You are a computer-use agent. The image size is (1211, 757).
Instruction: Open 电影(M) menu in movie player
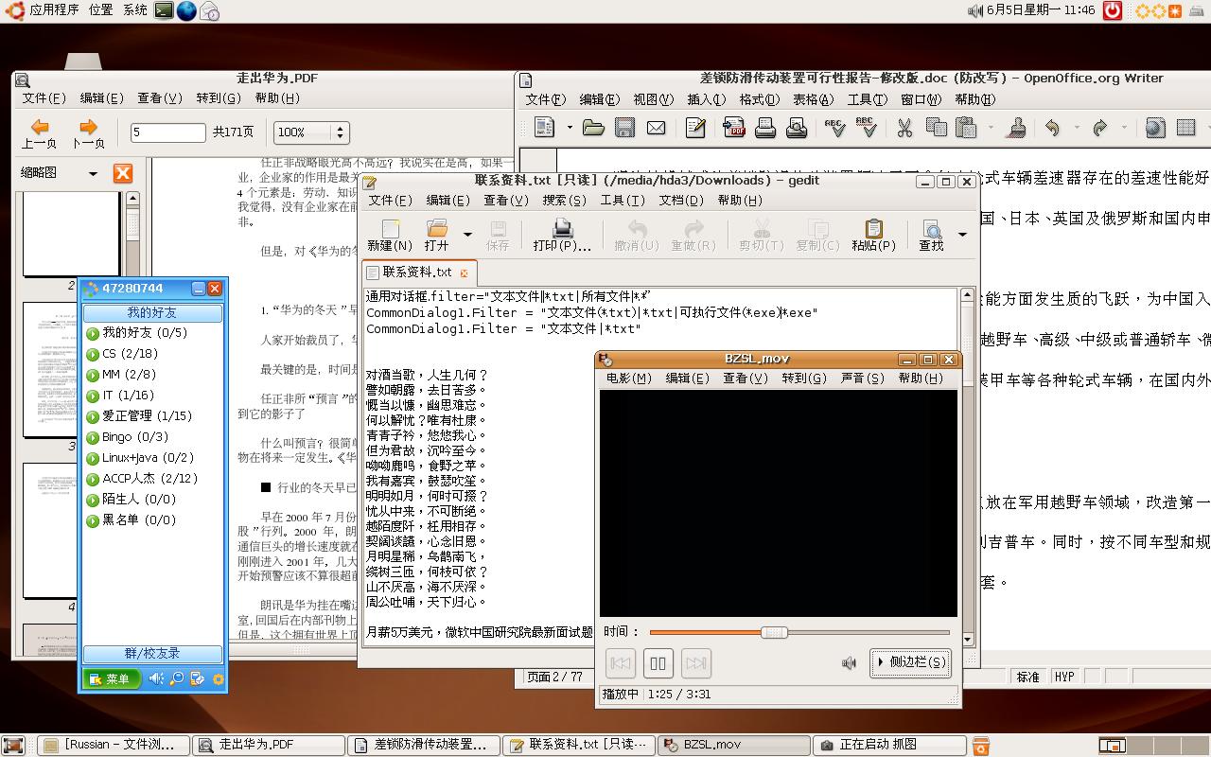coord(628,378)
